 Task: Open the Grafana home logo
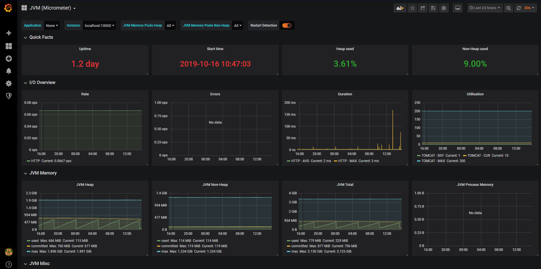pos(8,8)
